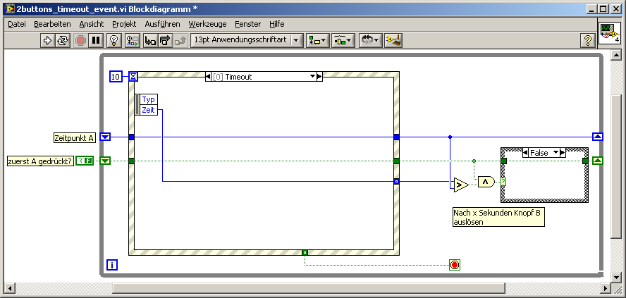Click the green right shift register
Image resolution: width=626 pixels, height=298 pixels.
(598, 161)
